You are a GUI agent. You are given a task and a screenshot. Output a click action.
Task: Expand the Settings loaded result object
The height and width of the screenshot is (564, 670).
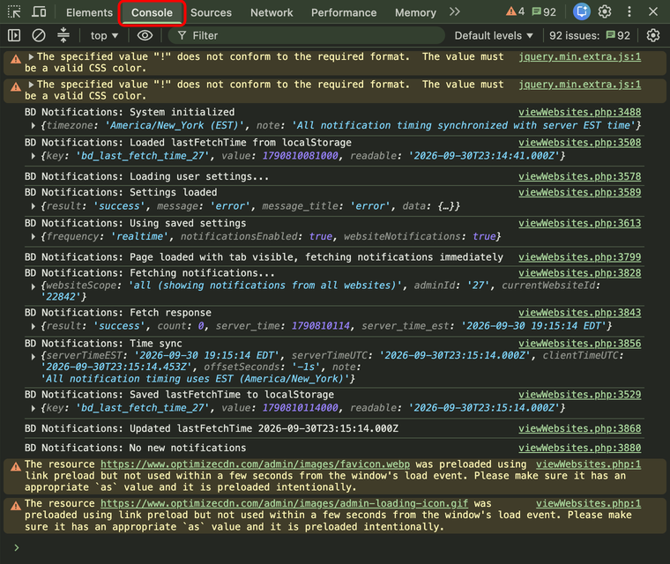(33, 206)
